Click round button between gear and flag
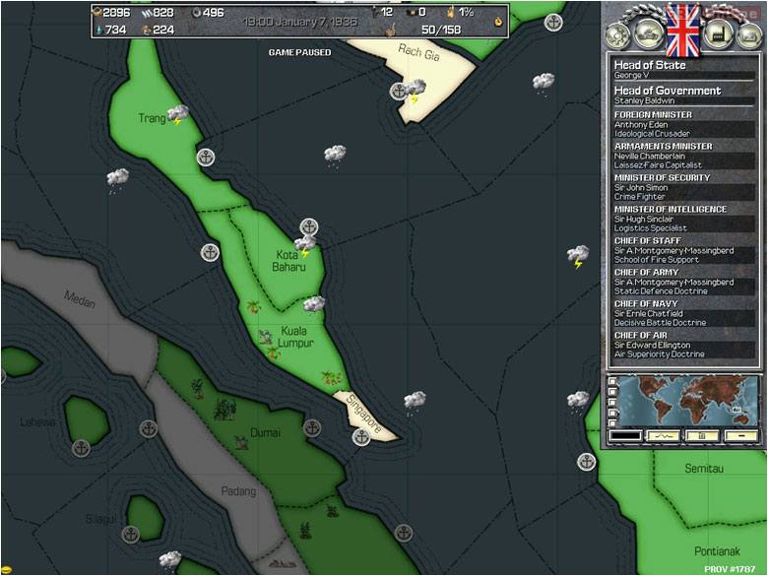This screenshot has width=768, height=576. (649, 33)
